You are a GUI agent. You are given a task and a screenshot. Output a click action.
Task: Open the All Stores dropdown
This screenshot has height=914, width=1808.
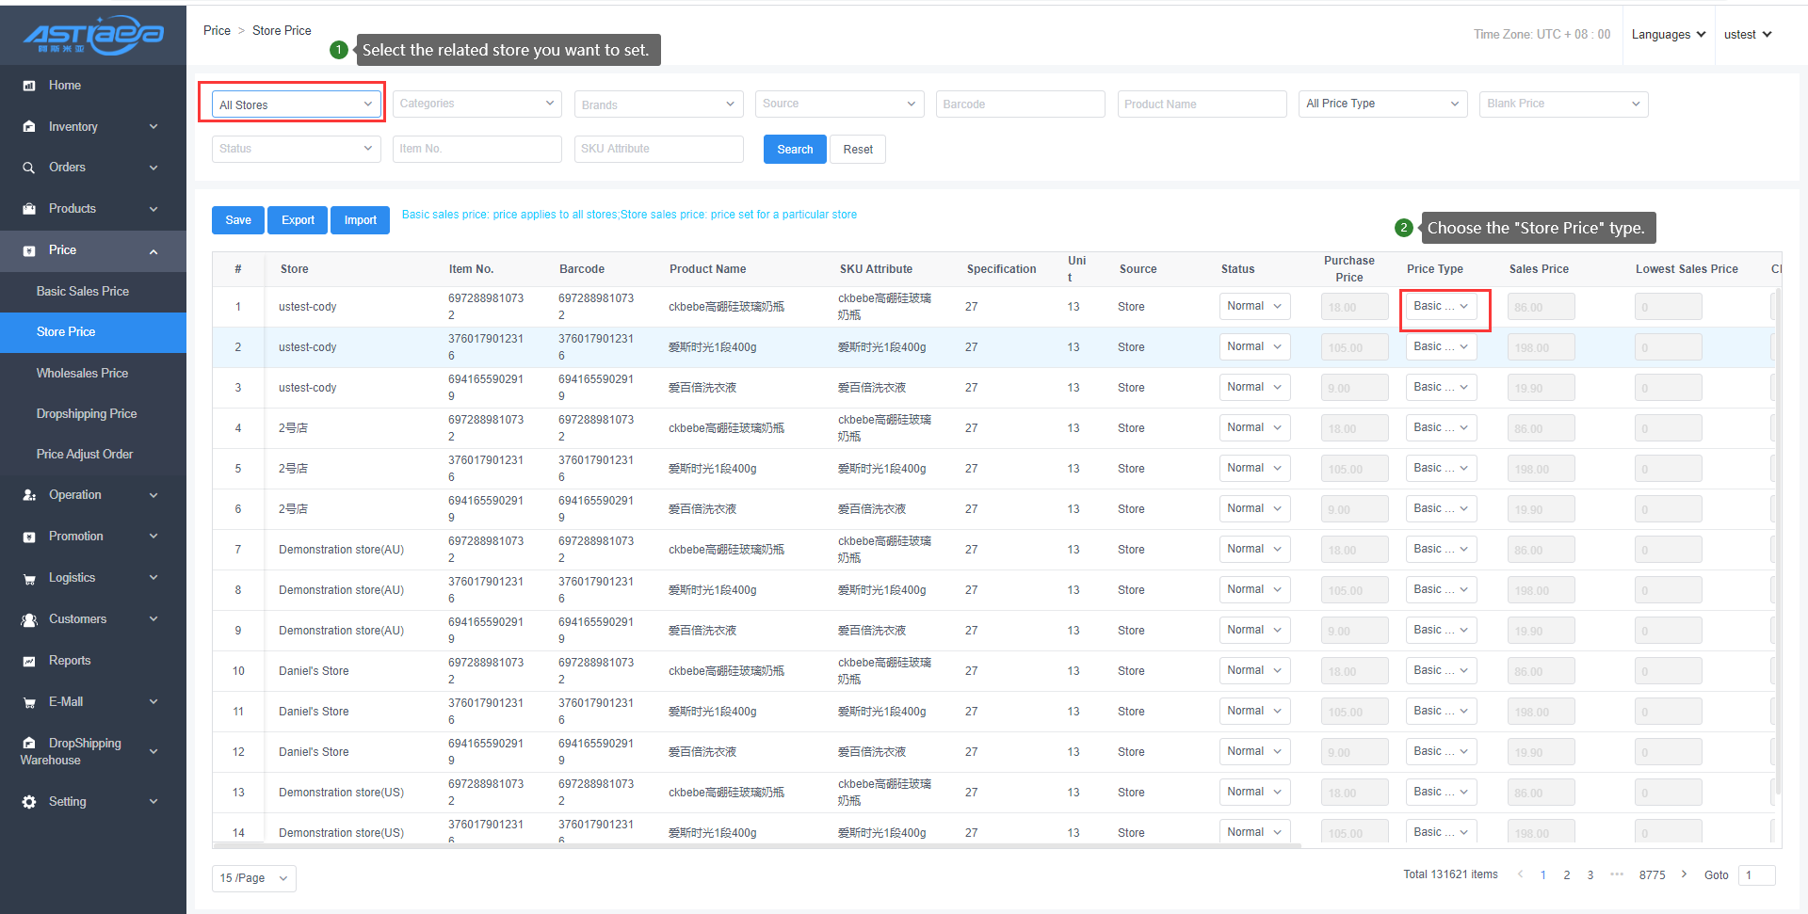coord(296,104)
